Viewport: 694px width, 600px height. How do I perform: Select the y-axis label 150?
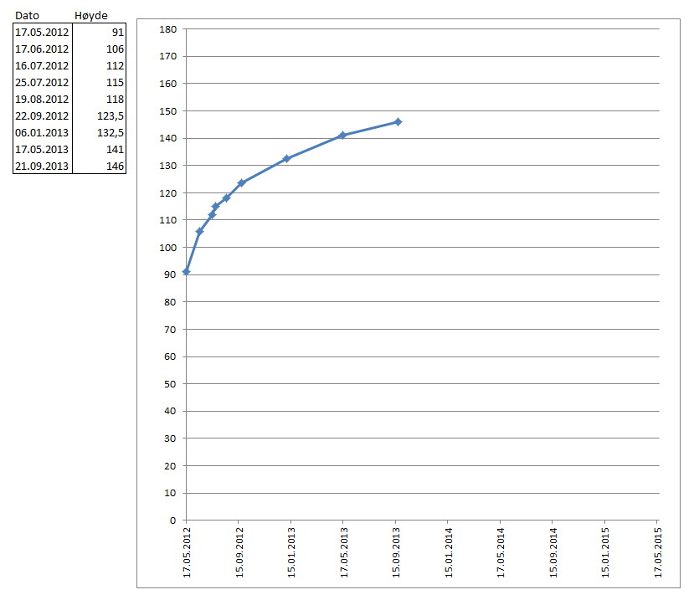(x=168, y=111)
